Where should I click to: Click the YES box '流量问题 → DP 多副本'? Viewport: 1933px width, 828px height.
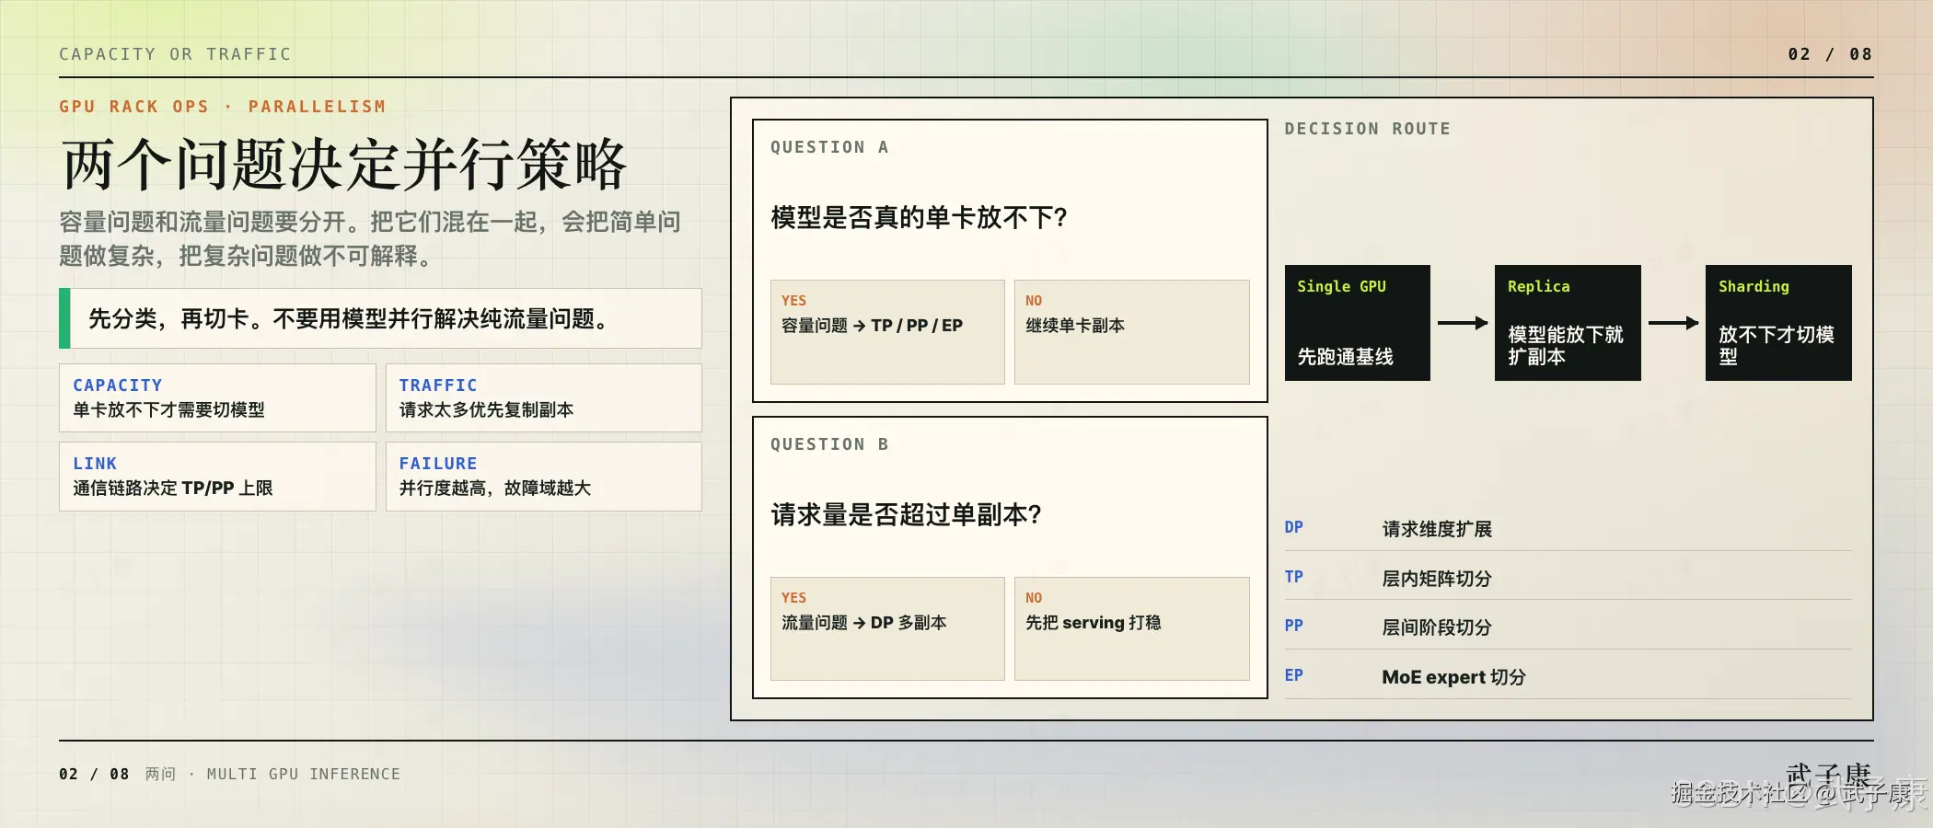[x=887, y=629]
